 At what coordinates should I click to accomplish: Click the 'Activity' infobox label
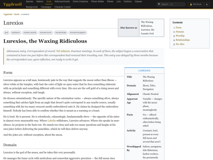pos(131,131)
